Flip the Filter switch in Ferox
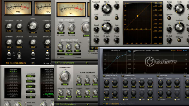The height and width of the screenshot is (106, 189). (9, 54)
